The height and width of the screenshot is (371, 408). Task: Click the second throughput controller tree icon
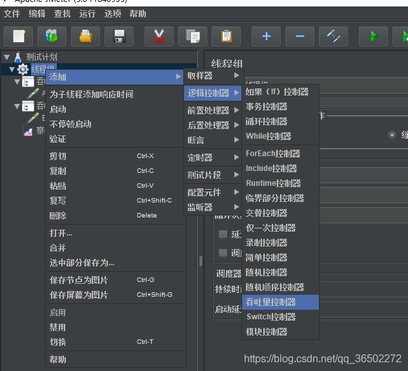tap(28, 106)
